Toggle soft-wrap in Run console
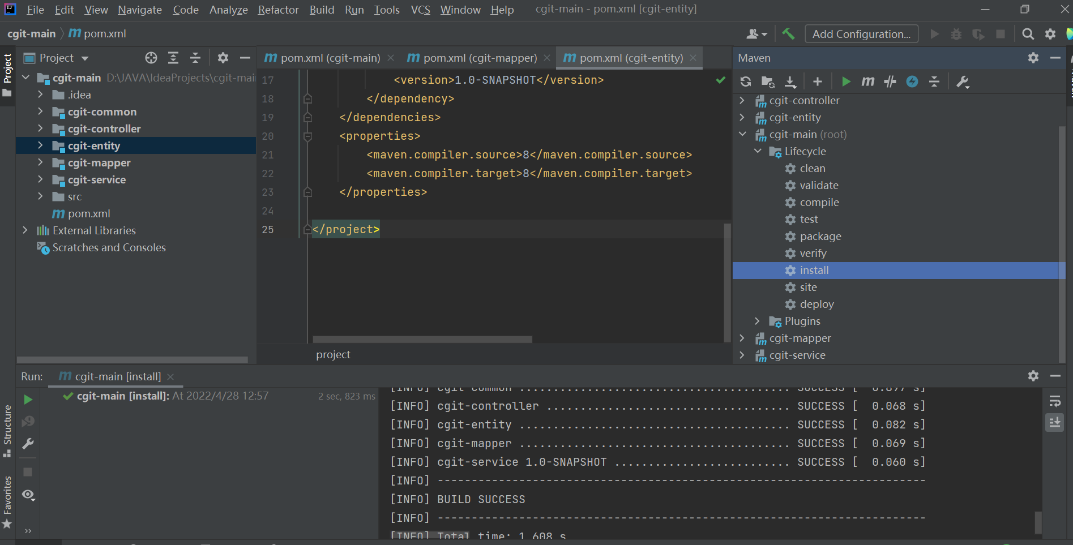The height and width of the screenshot is (545, 1073). pyautogui.click(x=1055, y=401)
